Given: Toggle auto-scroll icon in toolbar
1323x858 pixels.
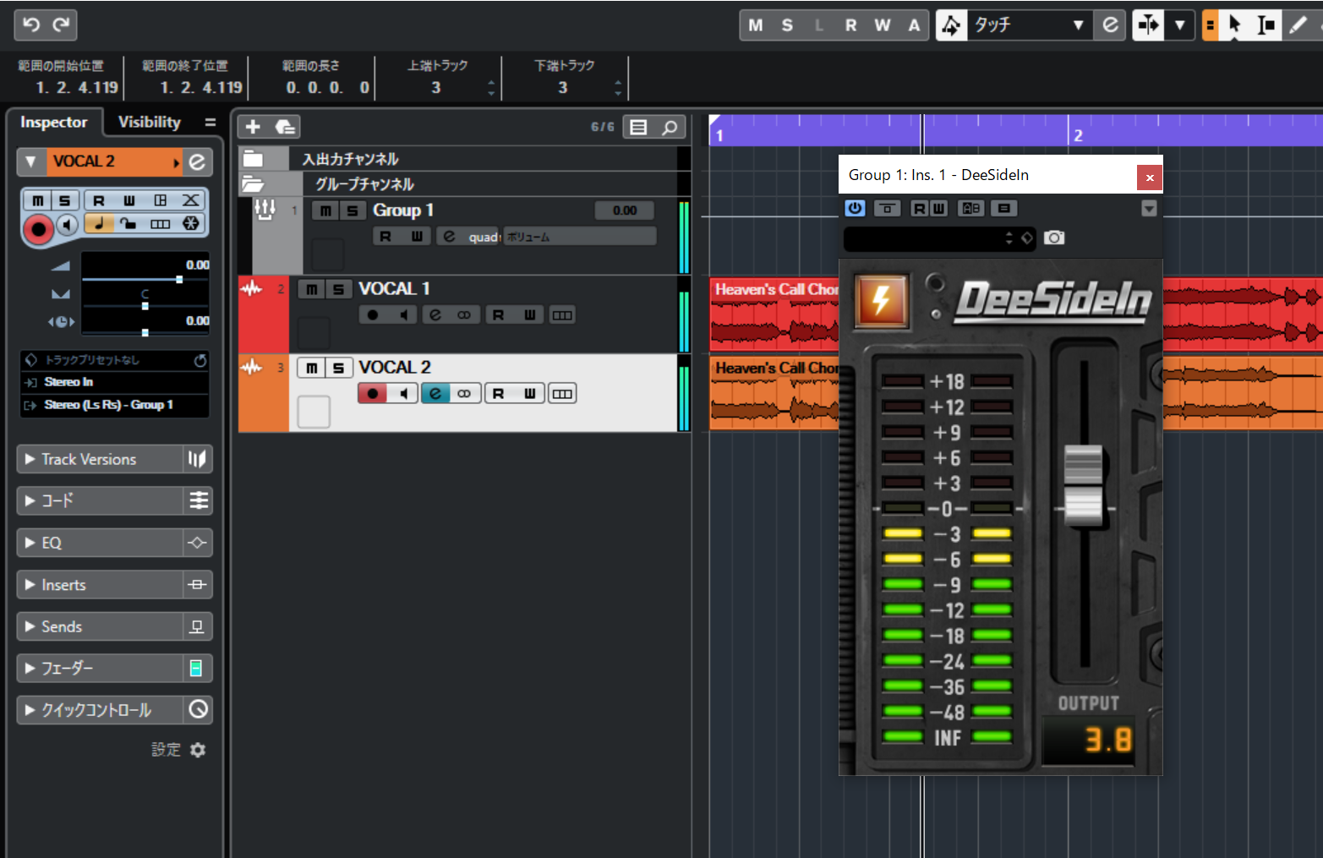Looking at the screenshot, I should (x=1148, y=25).
